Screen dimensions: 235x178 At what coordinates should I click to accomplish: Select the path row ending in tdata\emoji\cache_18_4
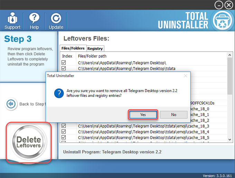pyautogui.click(x=143, y=132)
